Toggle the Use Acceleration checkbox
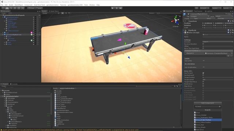This screenshot has width=234, height=131. 204,67
